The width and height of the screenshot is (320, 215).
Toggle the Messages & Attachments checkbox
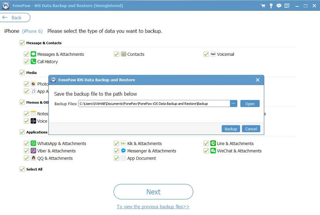pos(27,54)
